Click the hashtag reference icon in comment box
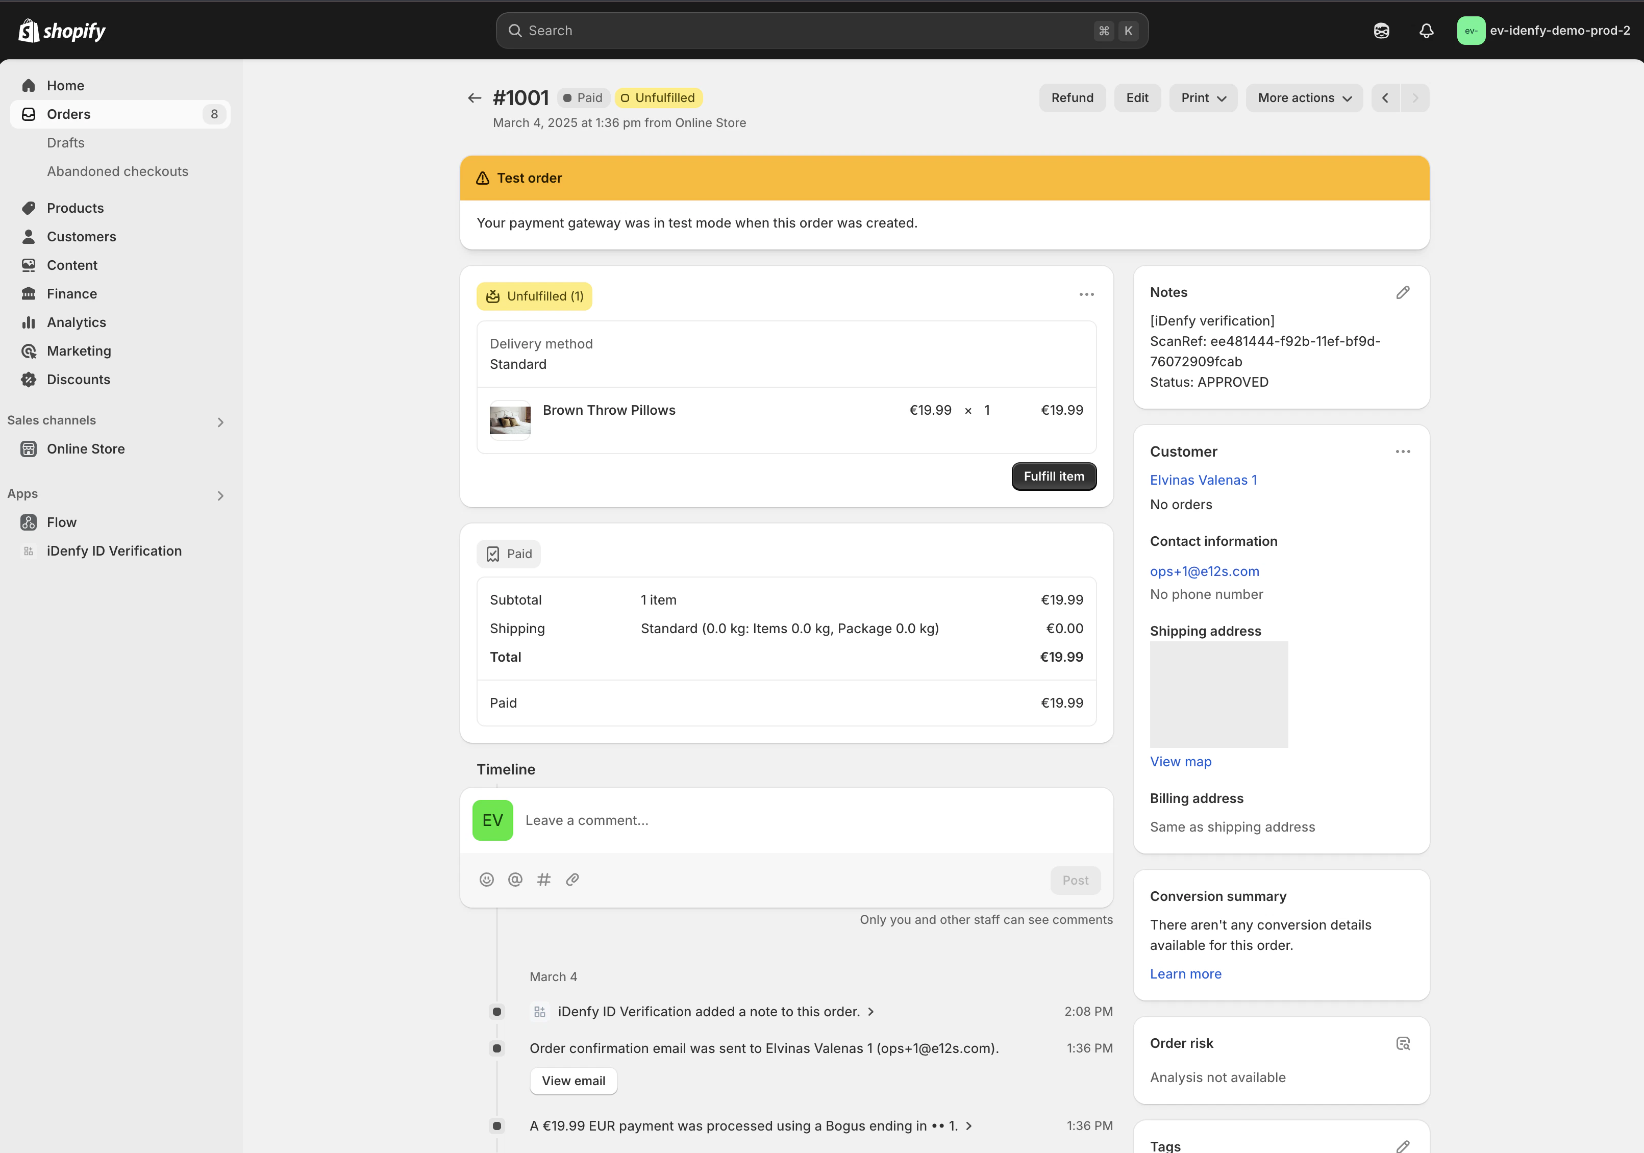The height and width of the screenshot is (1153, 1644). point(543,880)
